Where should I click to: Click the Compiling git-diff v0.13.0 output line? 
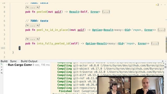click(x=111, y=75)
